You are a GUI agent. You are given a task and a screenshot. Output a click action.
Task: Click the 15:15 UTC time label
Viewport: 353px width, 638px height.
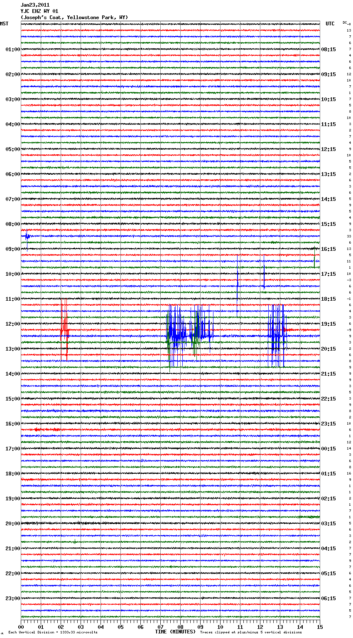tap(328, 224)
